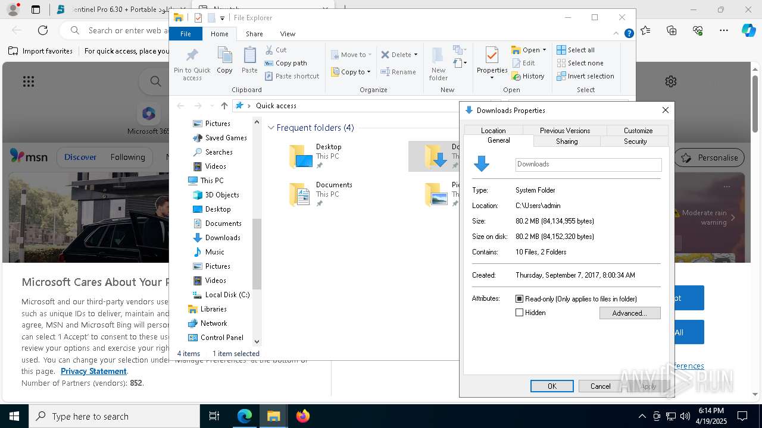Click OK in Downloads Properties
The image size is (762, 428).
(x=552, y=386)
